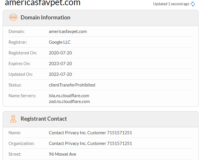Click the Updated 1 second ago text
The height and width of the screenshot is (160, 202).
coord(171,4)
